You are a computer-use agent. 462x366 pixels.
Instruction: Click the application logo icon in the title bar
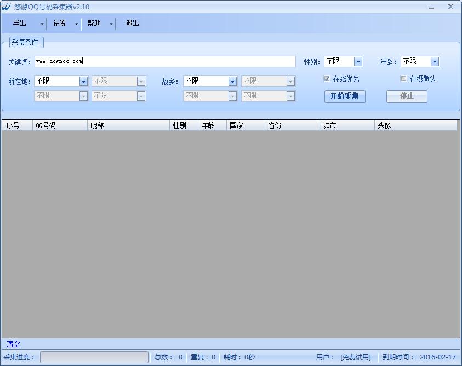[x=7, y=6]
